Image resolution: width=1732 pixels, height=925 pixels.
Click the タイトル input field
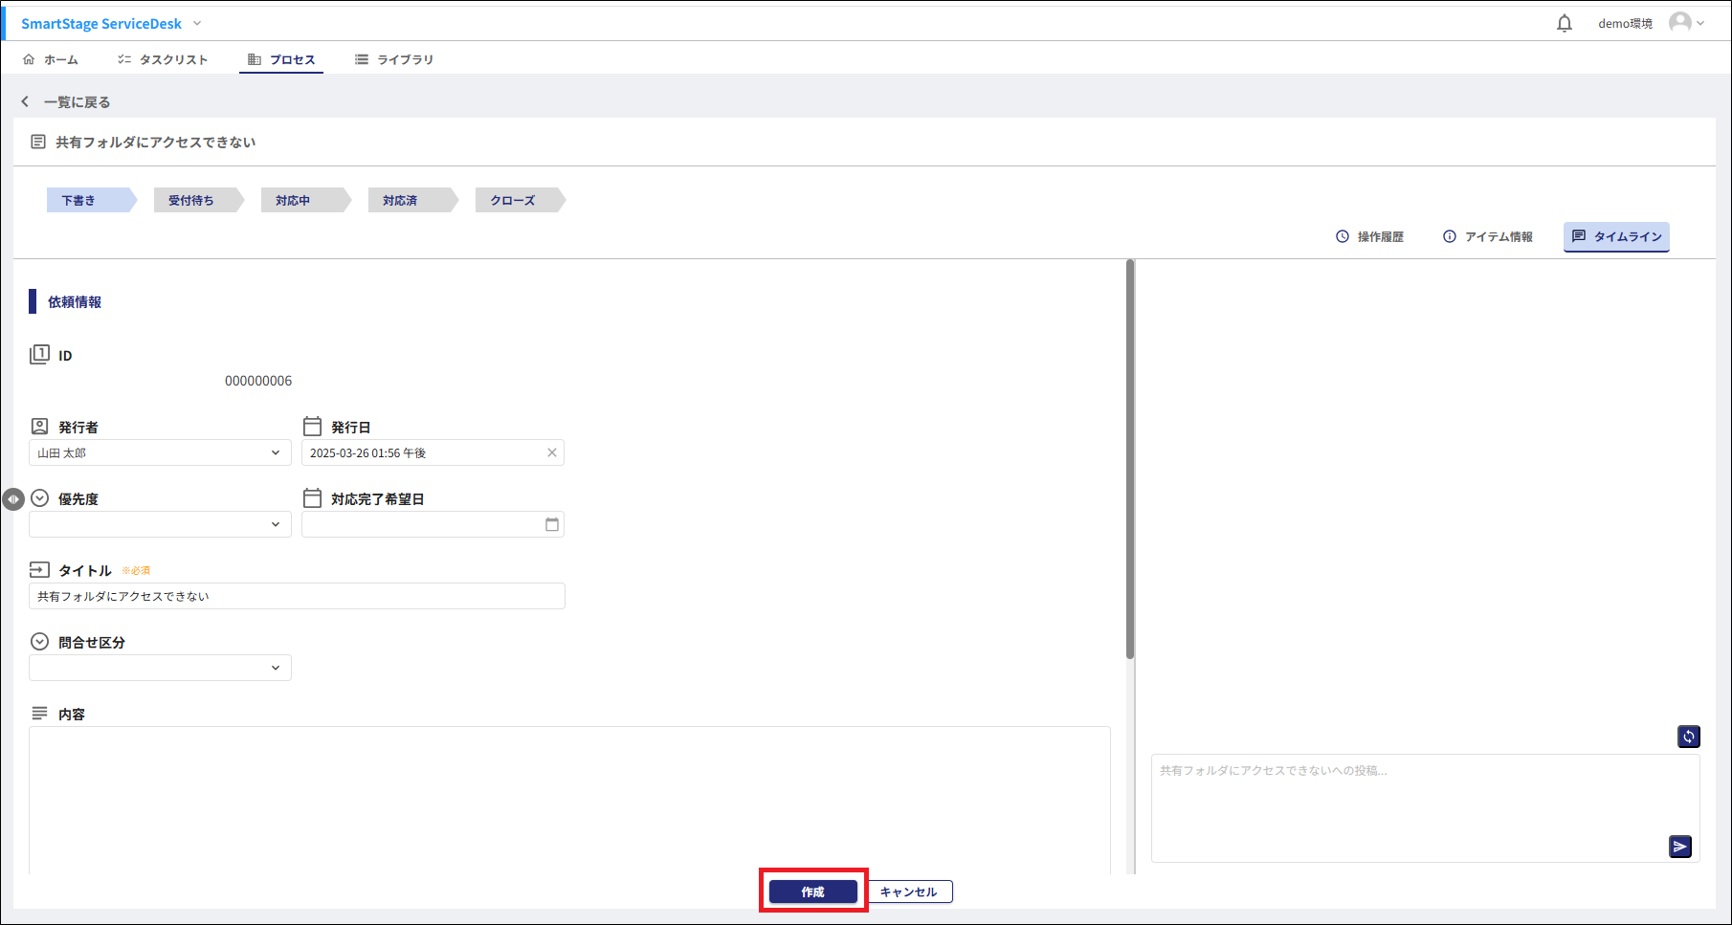coord(297,597)
